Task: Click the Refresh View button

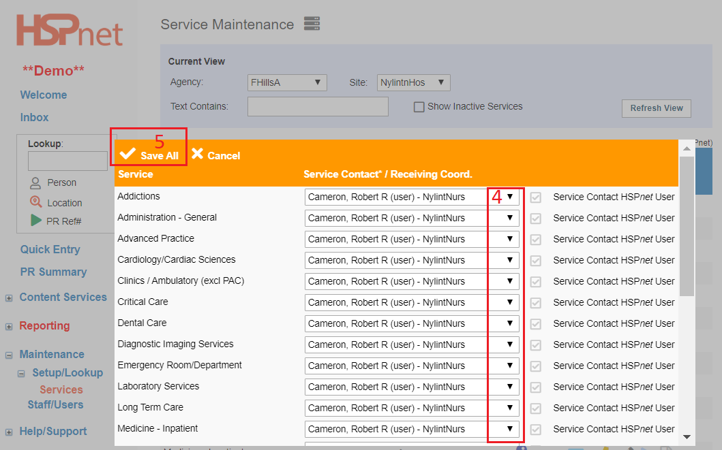Action: (656, 108)
